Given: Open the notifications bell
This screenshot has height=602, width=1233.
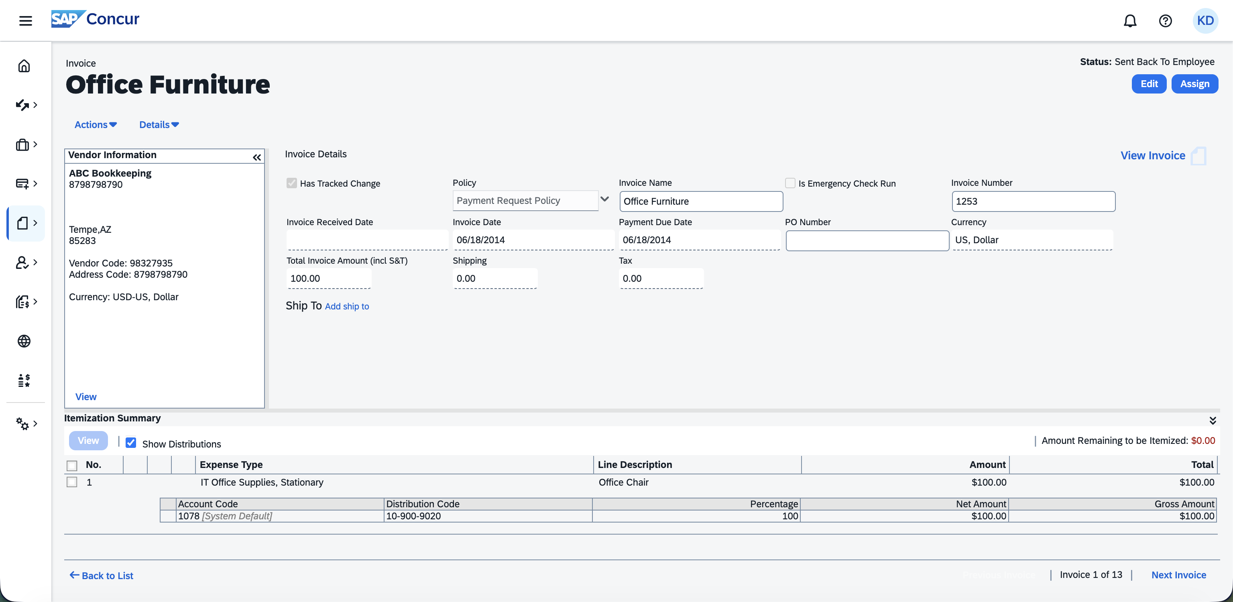Looking at the screenshot, I should (1129, 20).
